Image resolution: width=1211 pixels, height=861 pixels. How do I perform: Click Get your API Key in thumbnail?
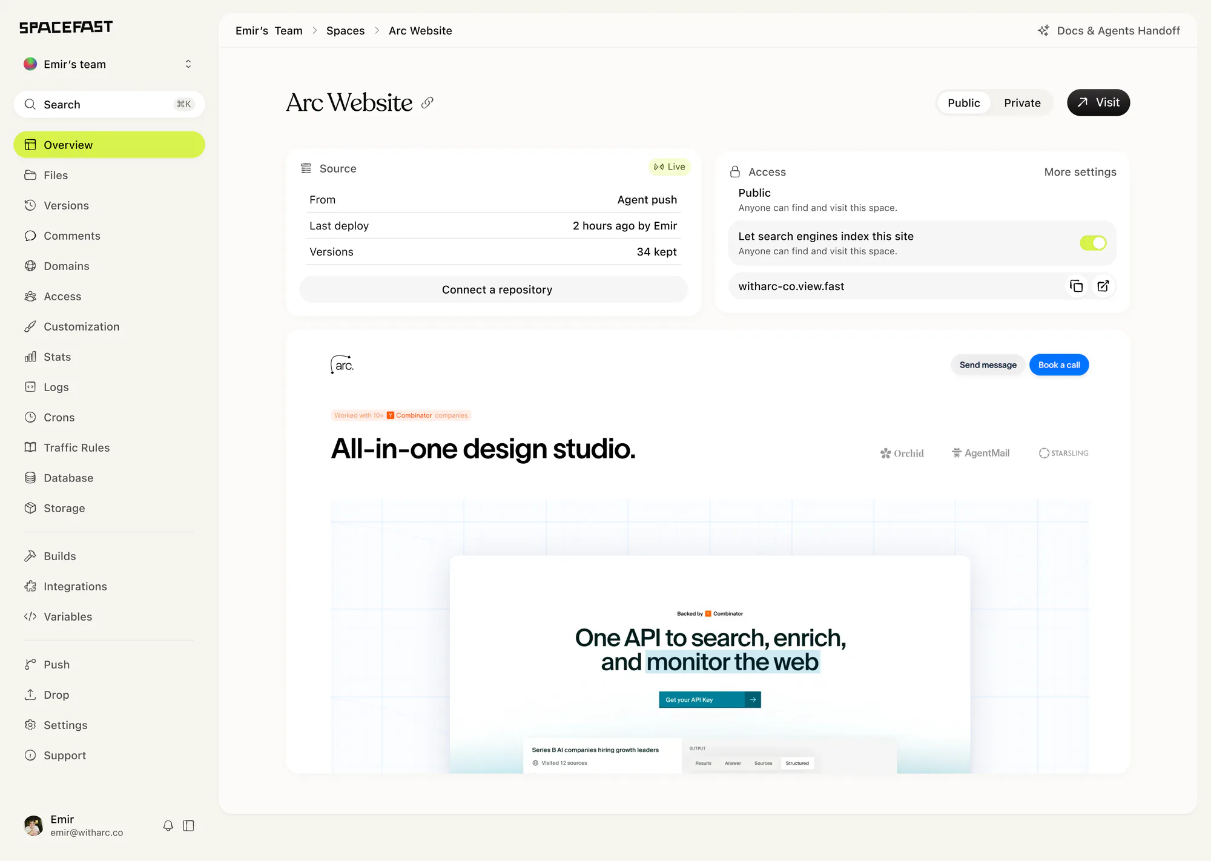point(710,699)
